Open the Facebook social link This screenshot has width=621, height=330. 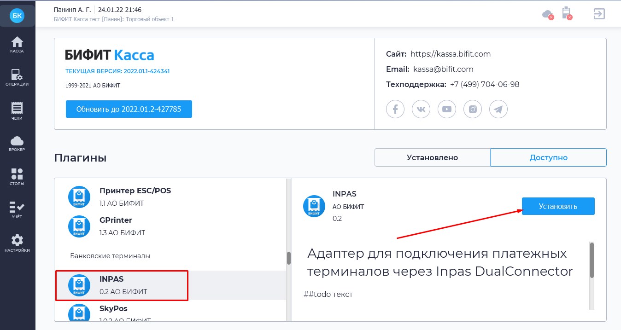point(395,109)
